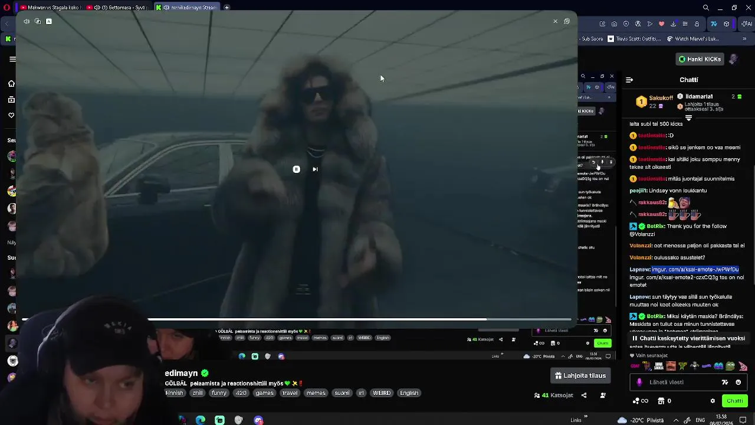Open viewer list icon beside share
755x425 pixels.
tap(603, 395)
